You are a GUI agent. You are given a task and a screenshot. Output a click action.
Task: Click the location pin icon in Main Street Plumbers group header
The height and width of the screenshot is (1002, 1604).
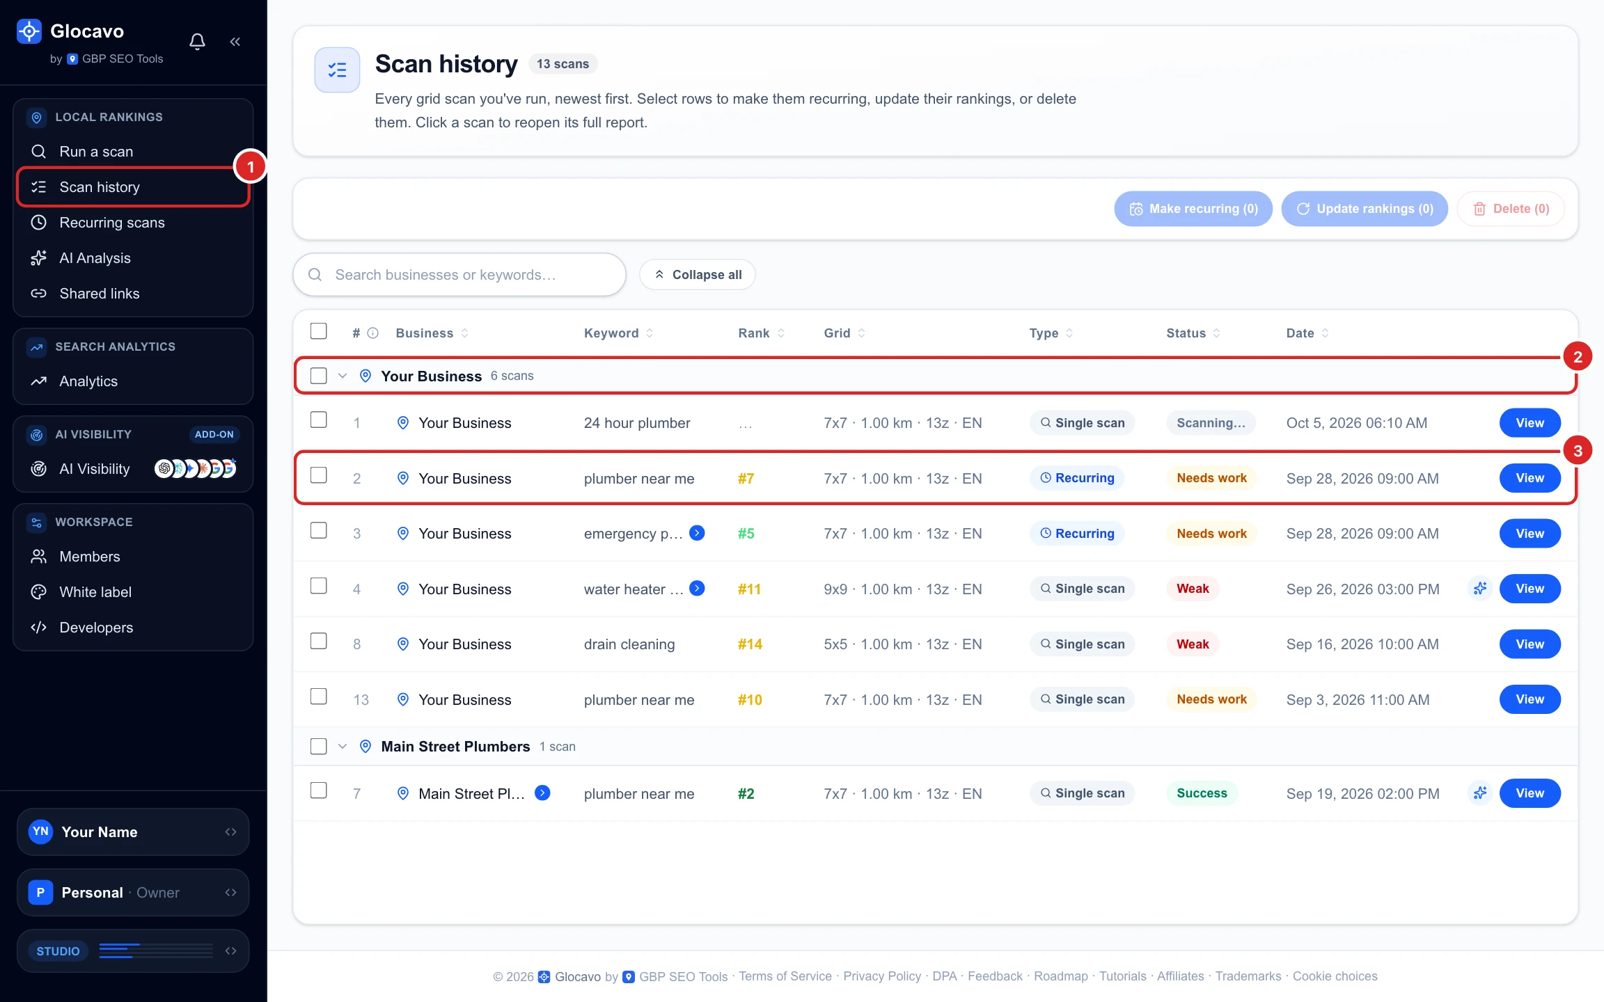[x=365, y=747]
